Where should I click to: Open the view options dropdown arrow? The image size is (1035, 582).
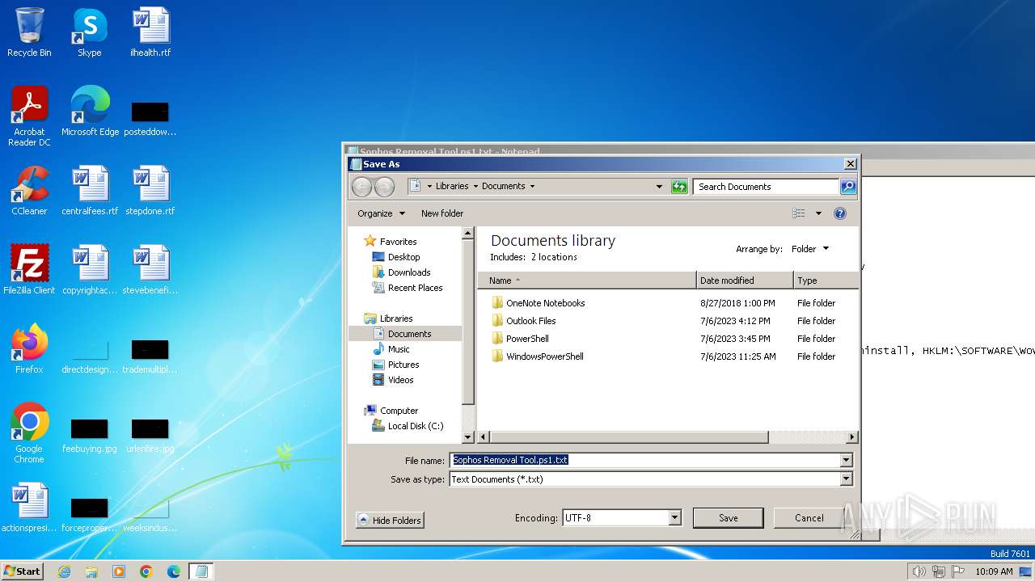click(818, 213)
